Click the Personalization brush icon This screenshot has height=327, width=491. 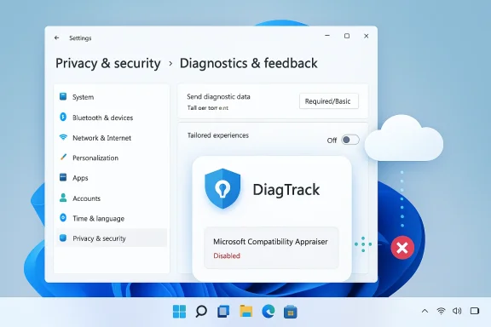[63, 157]
